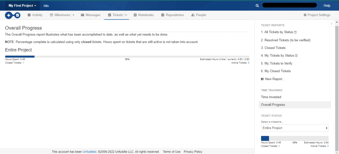Click Estimated Hours (initial / current) text
Image resolution: width=339 pixels, height=154 pixels.
coord(225,59)
